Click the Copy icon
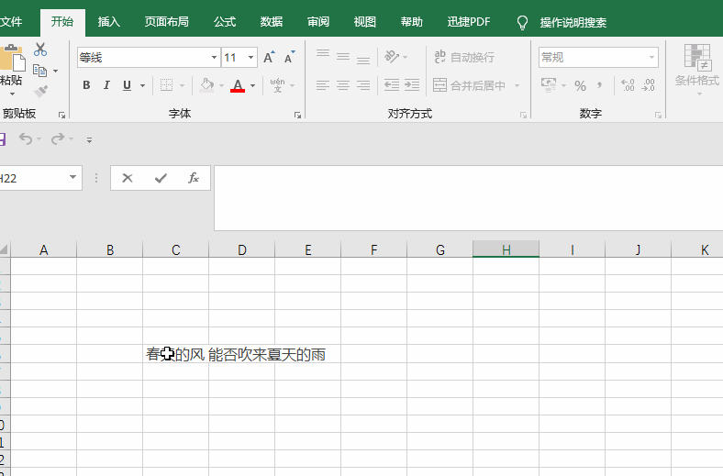 (x=40, y=71)
